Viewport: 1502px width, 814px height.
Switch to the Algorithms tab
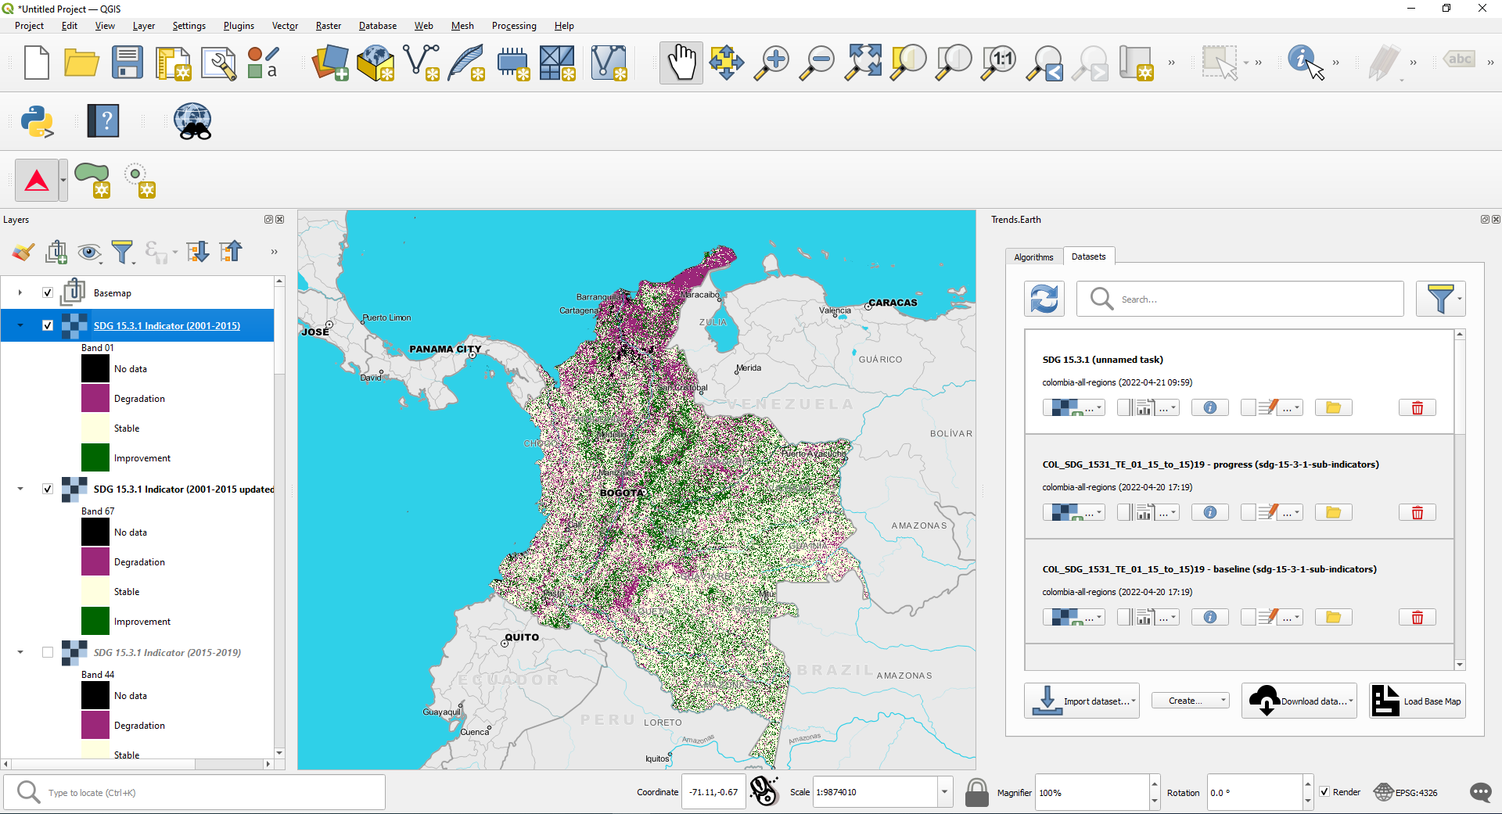coord(1033,257)
